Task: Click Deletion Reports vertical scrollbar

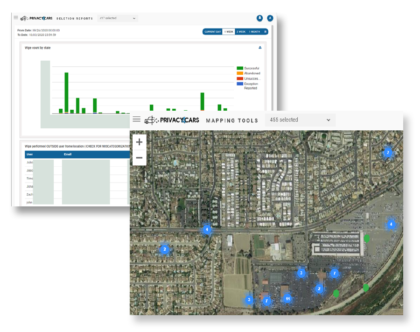Action: [273, 67]
